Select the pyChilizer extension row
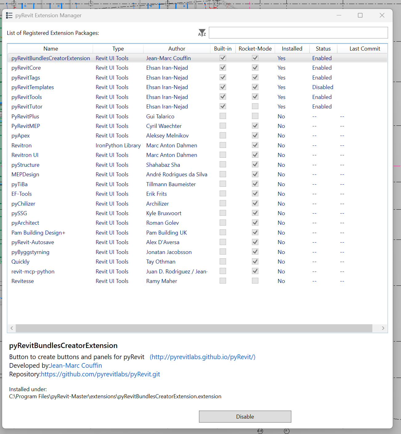Screen dimensions: 401x434 [23, 204]
